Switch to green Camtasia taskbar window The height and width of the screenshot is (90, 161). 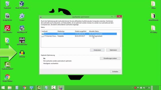pyautogui.click(x=39, y=88)
